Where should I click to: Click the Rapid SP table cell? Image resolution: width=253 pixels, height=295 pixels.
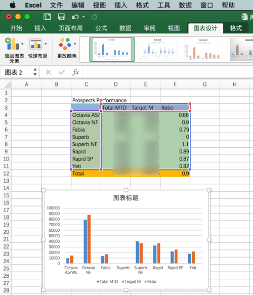(x=86, y=159)
